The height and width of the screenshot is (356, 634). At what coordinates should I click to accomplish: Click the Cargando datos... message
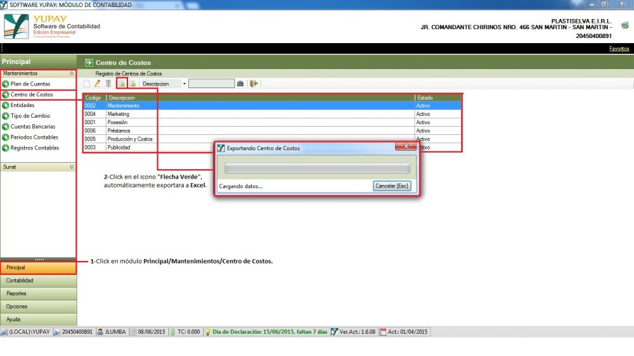point(240,186)
